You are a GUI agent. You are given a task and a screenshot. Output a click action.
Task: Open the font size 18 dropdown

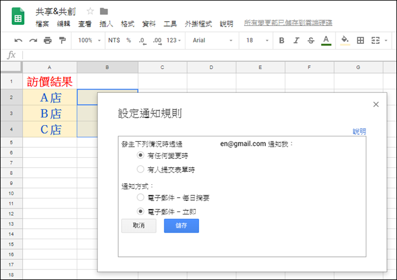pyautogui.click(x=257, y=40)
